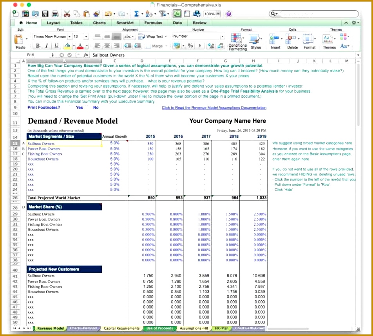Select the align text right button
The width and height of the screenshot is (373, 336).
[117, 46]
